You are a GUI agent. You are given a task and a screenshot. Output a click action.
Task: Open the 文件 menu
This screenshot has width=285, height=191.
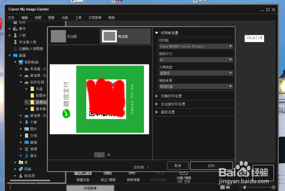[11, 18]
